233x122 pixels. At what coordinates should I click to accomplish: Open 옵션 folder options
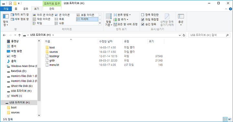(181, 20)
